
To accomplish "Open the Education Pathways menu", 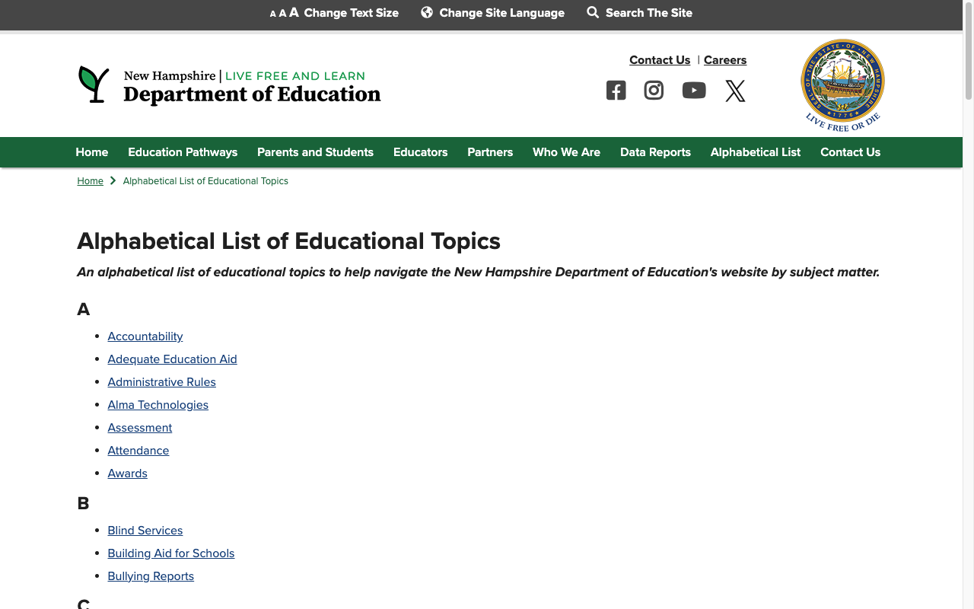I will [x=183, y=152].
